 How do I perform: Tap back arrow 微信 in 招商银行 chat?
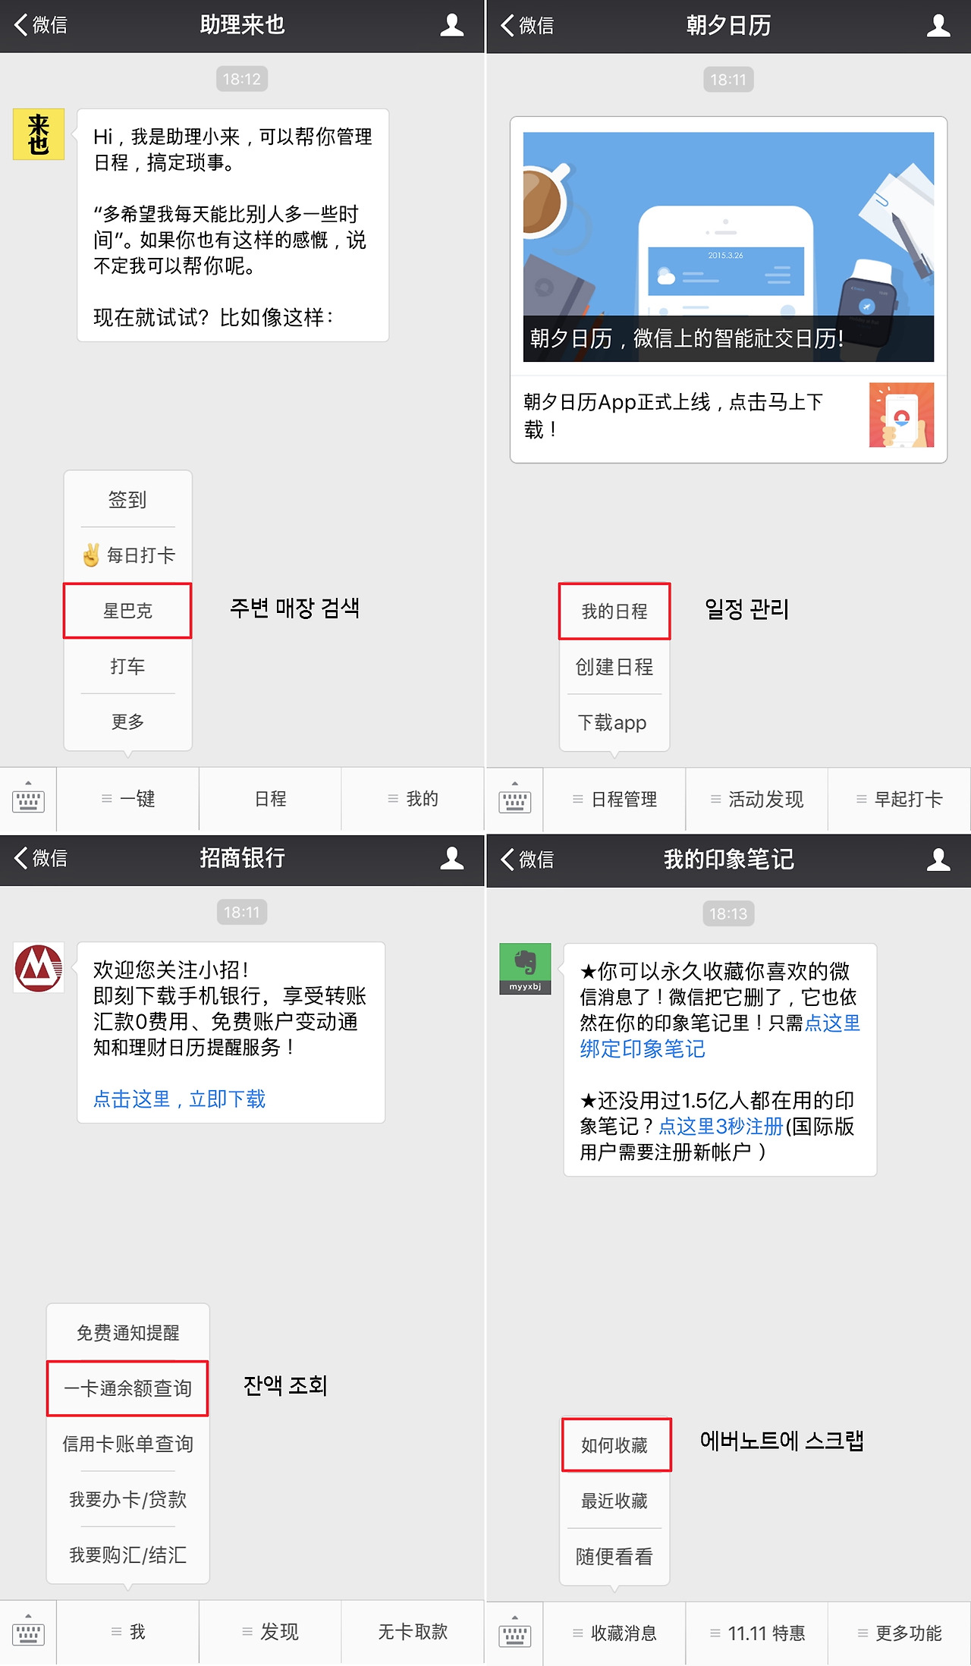(41, 858)
